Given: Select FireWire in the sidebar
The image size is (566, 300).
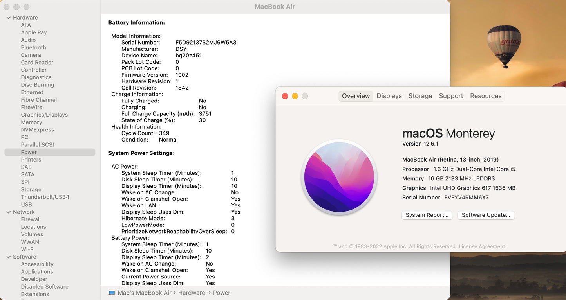Looking at the screenshot, I should (x=31, y=107).
